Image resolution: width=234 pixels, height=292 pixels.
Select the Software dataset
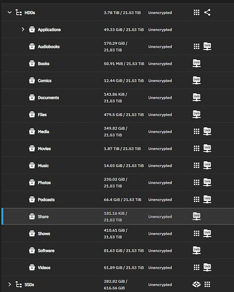[x=46, y=251]
